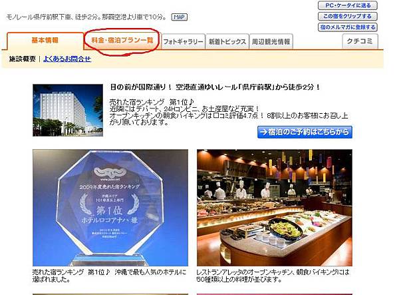
Task: Click PC・ケータイに送る button
Action: point(348,5)
